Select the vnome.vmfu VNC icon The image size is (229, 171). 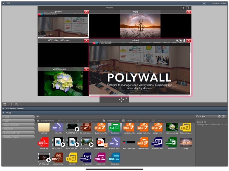100,158
